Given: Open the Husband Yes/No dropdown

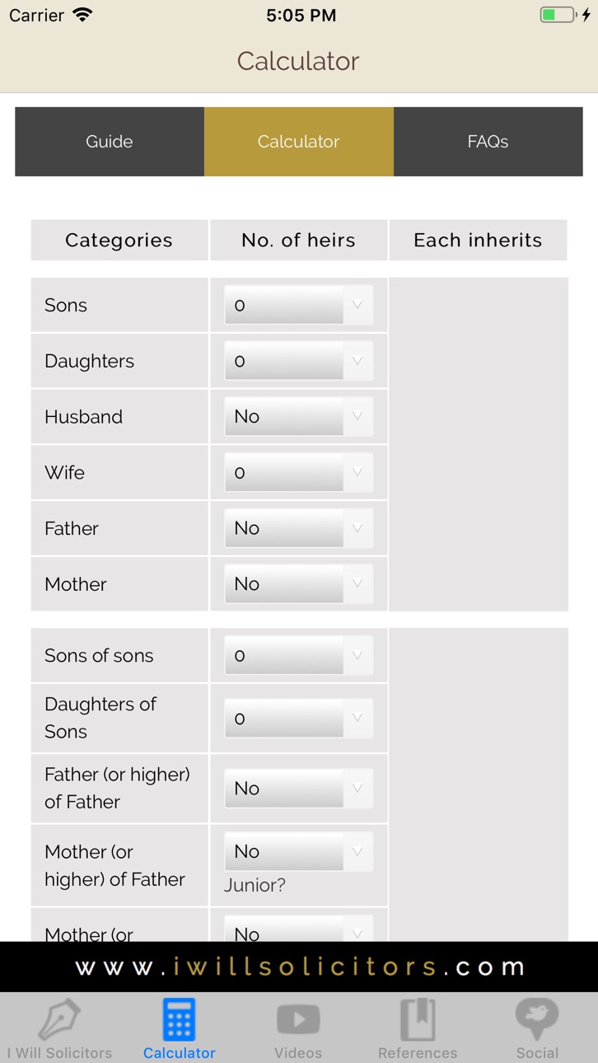Looking at the screenshot, I should [x=298, y=416].
